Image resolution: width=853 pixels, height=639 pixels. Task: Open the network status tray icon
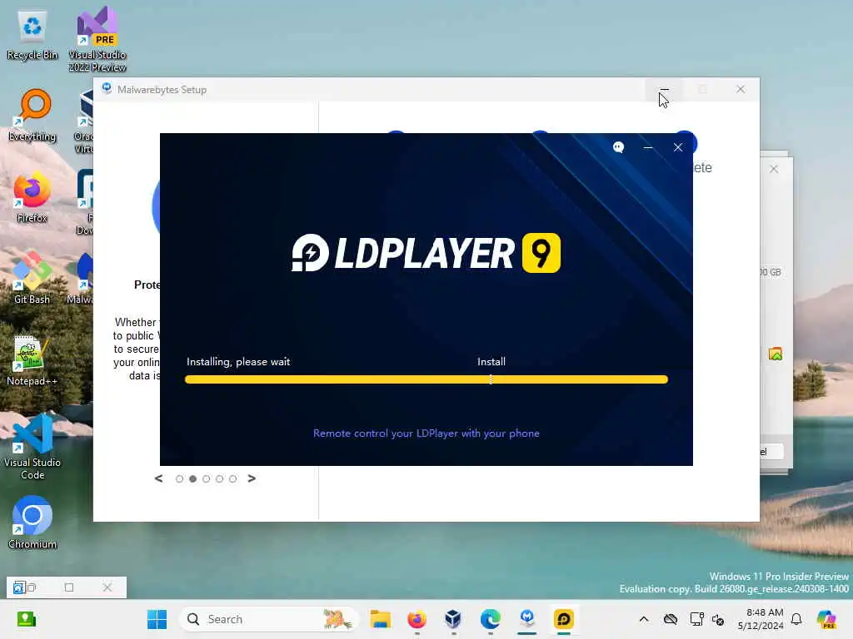[696, 619]
